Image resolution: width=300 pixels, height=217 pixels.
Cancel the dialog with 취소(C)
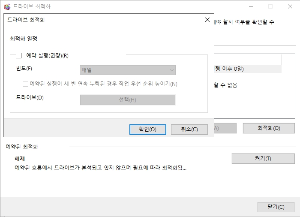[189, 130]
